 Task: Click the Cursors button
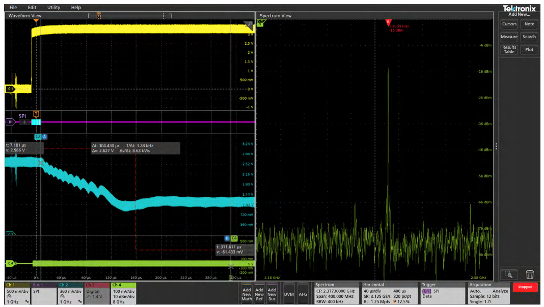coord(509,24)
